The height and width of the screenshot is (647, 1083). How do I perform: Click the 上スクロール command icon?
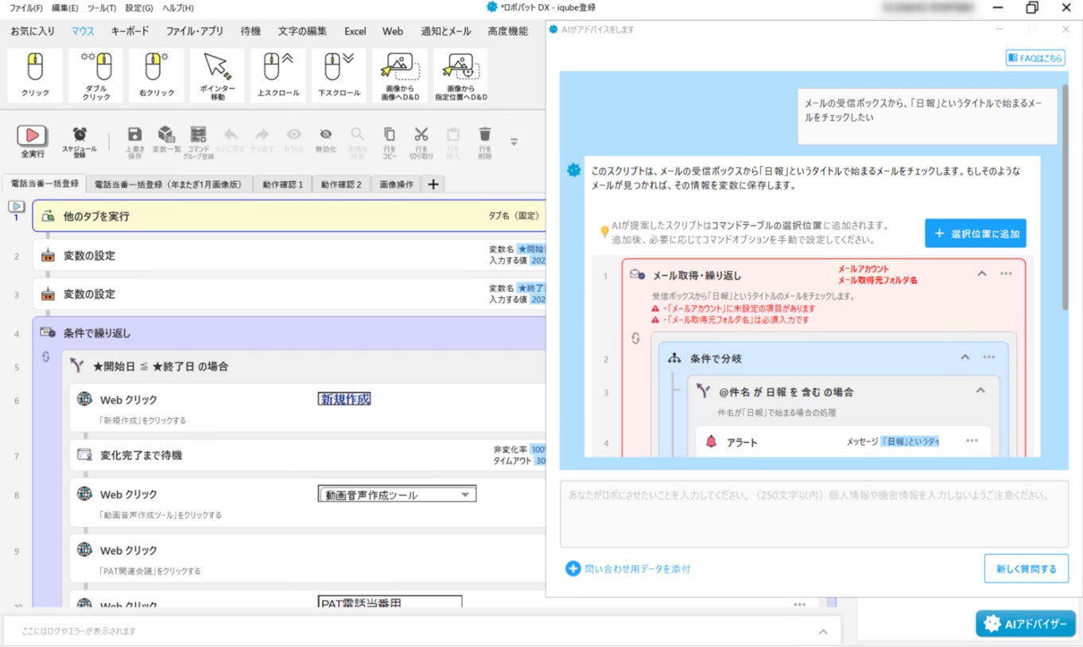click(278, 76)
